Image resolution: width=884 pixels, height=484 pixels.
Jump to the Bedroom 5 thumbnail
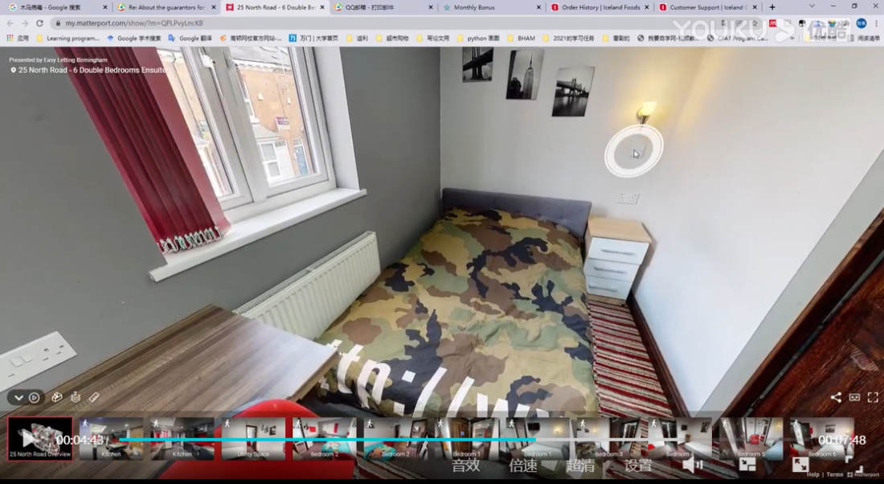(751, 438)
